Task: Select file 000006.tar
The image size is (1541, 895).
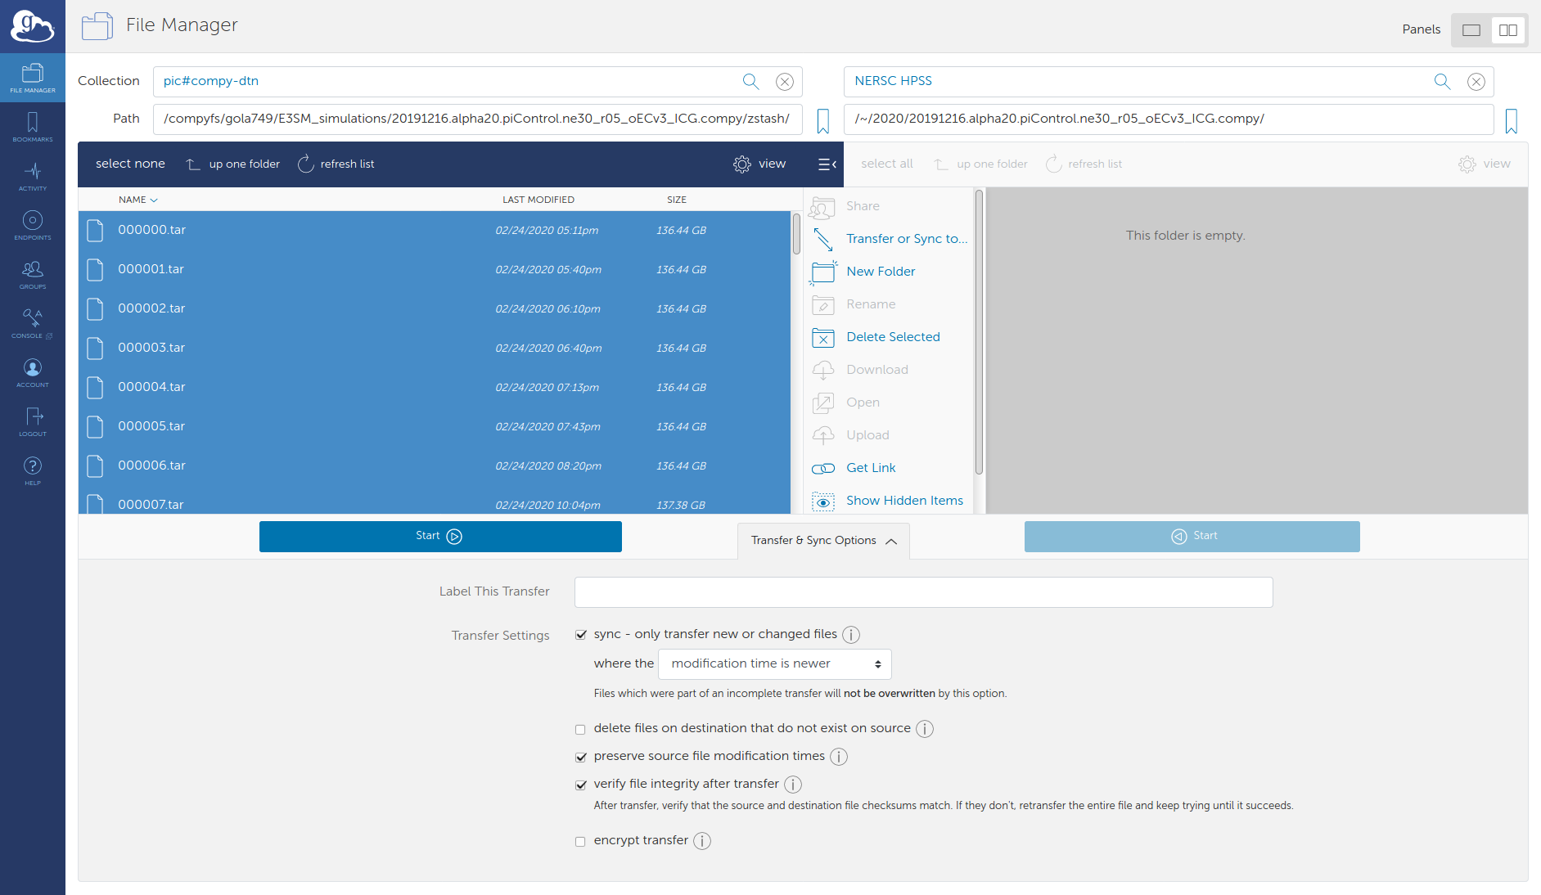Action: click(x=435, y=466)
